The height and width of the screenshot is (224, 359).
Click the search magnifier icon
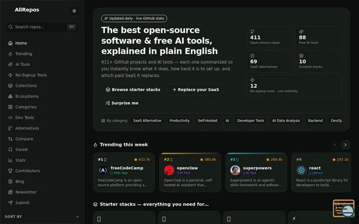[x=10, y=27]
